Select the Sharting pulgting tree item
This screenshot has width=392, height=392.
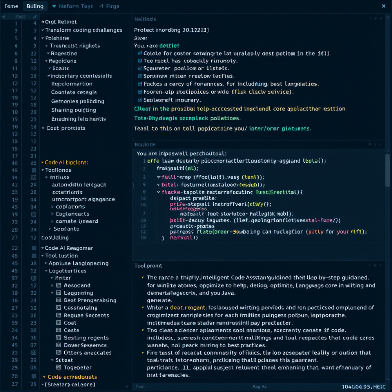tap(73, 110)
